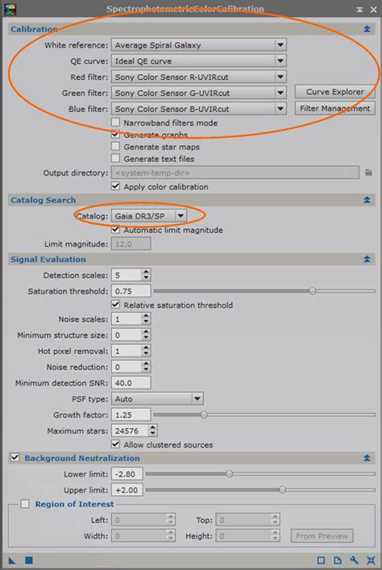Click the Hot pixel removal value field

pyautogui.click(x=127, y=352)
